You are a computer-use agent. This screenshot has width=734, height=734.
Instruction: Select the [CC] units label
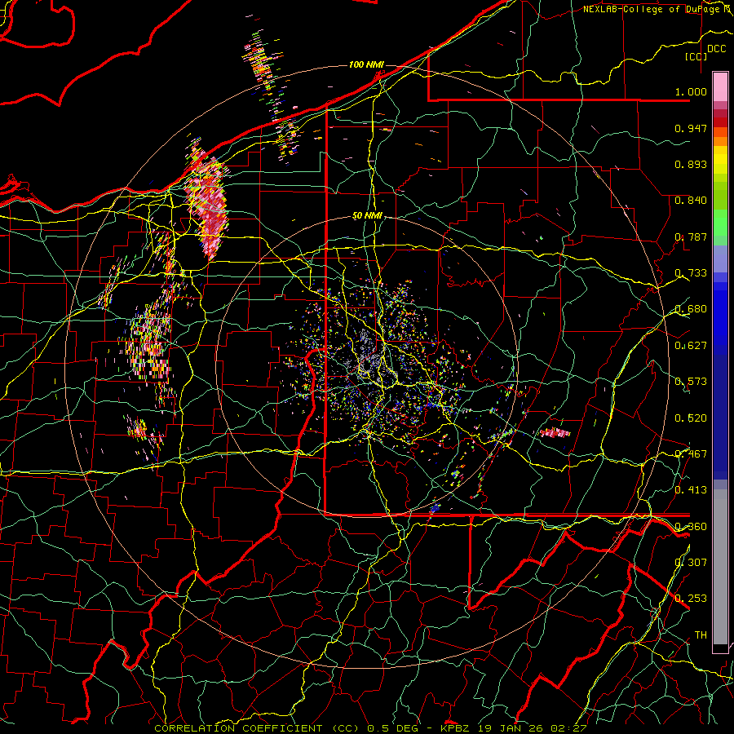coord(696,56)
